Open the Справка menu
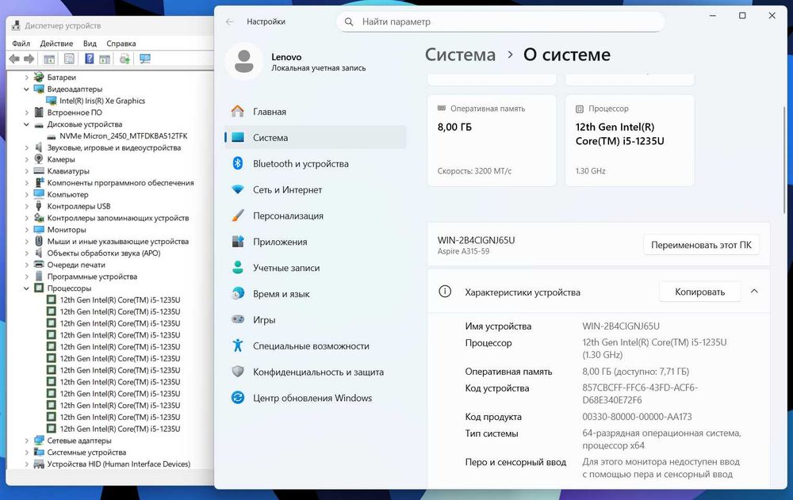The height and width of the screenshot is (500, 793). (x=121, y=44)
